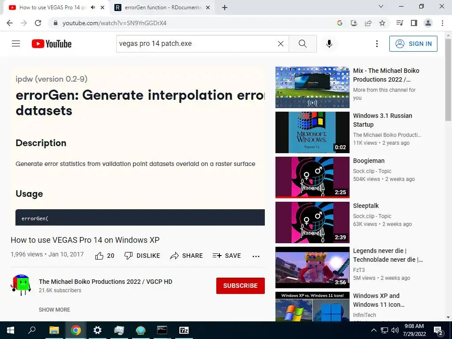Open taskbar search magnifier
Image resolution: width=452 pixels, height=339 pixels.
[x=32, y=330]
